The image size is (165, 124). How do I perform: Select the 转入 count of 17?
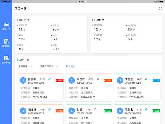(x=22, y=39)
